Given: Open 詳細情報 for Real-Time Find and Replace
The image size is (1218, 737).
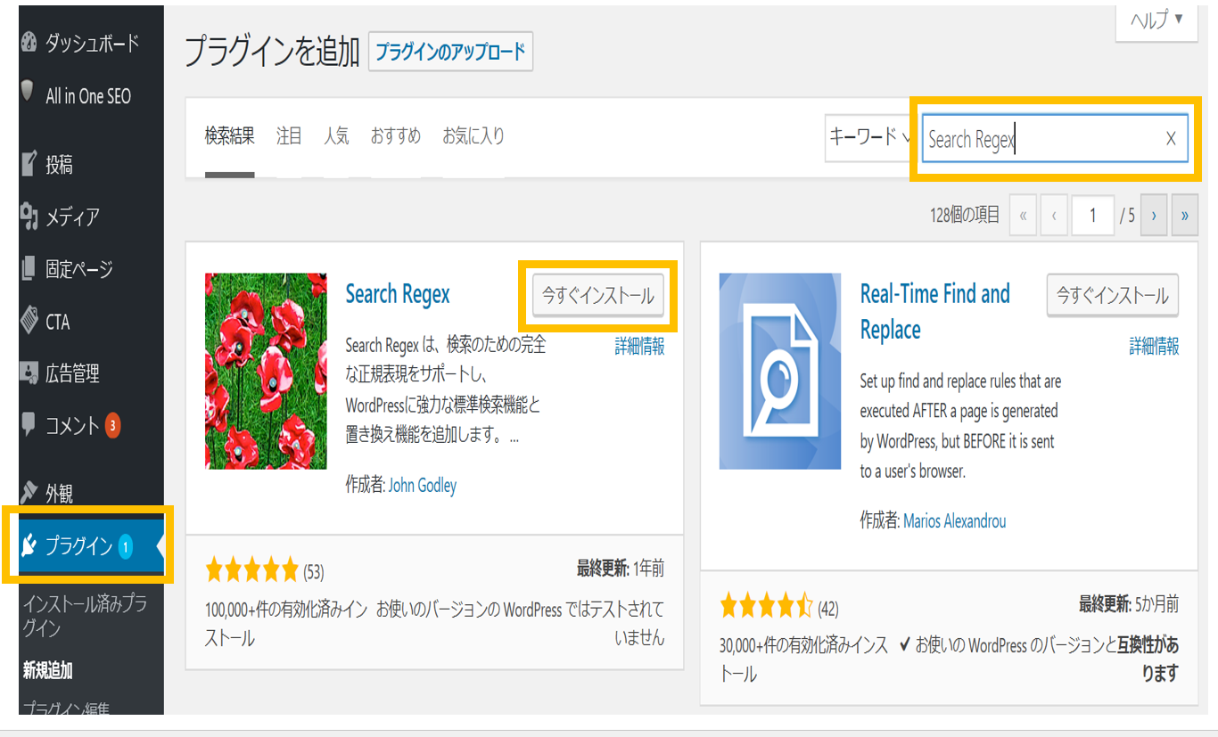Looking at the screenshot, I should point(1154,347).
